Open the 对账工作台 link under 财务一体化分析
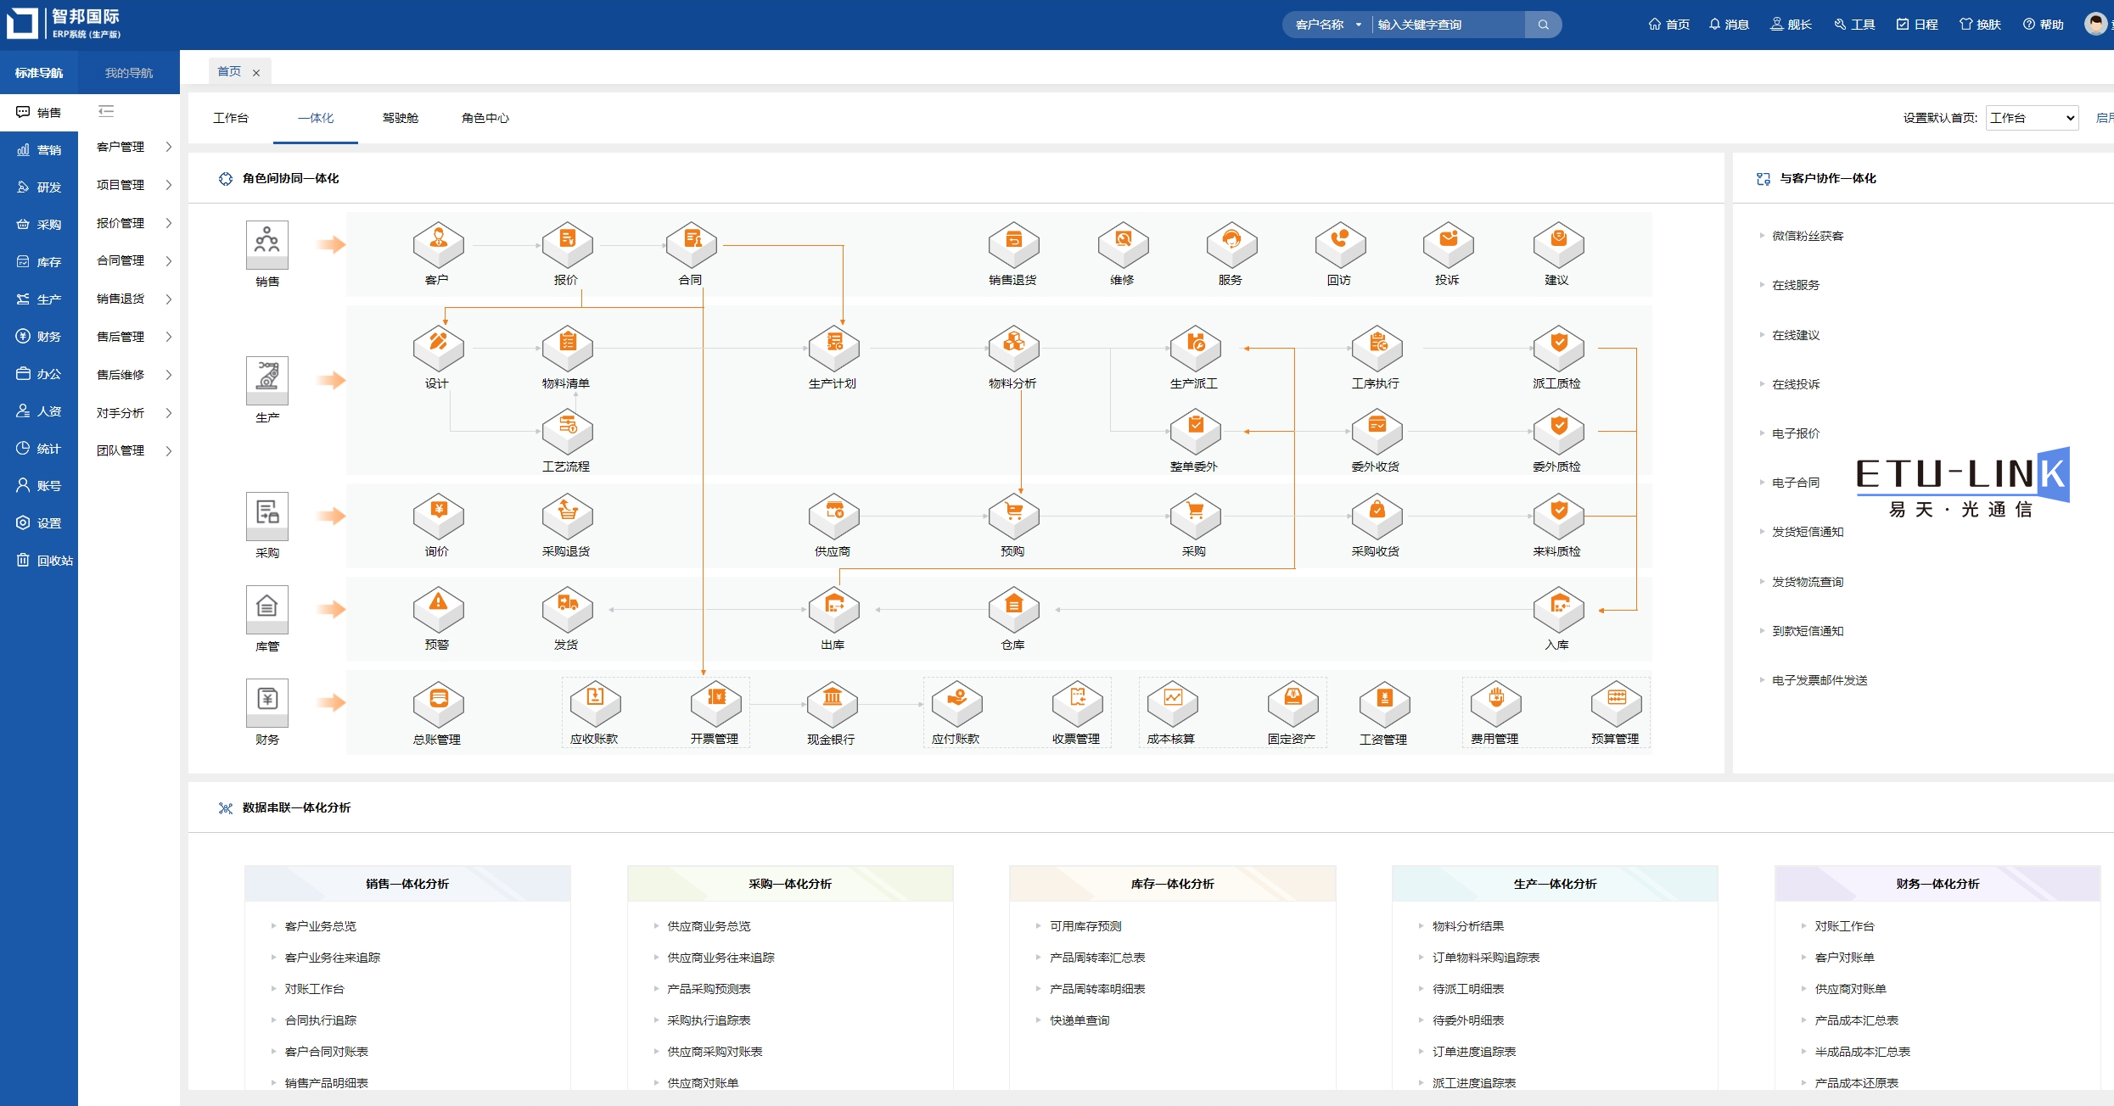2114x1106 pixels. pos(1844,926)
